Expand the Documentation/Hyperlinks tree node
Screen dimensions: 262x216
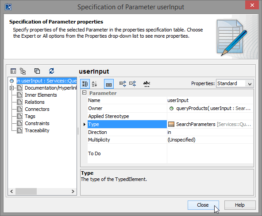pos(12,88)
